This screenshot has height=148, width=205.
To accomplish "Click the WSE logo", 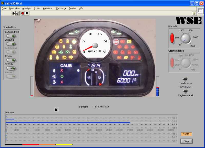I will (x=189, y=21).
